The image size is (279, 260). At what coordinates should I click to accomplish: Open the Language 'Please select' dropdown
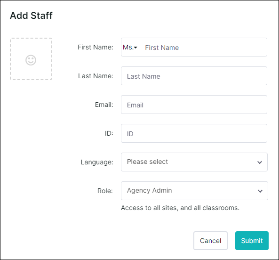click(194, 162)
